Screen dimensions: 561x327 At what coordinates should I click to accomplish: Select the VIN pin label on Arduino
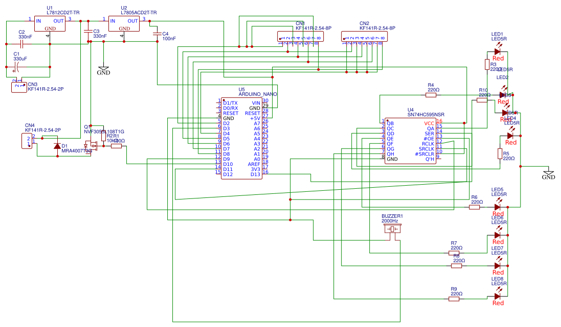pyautogui.click(x=256, y=103)
